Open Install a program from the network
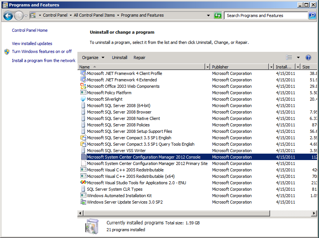Image resolution: width=319 pixels, height=238 pixels. [x=44, y=61]
